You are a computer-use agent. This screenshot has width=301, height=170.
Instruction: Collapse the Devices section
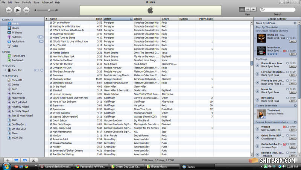tap(3, 66)
